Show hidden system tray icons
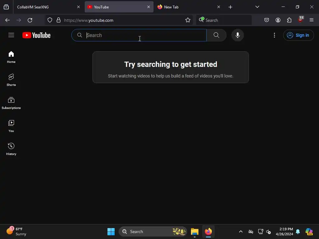 [241, 232]
